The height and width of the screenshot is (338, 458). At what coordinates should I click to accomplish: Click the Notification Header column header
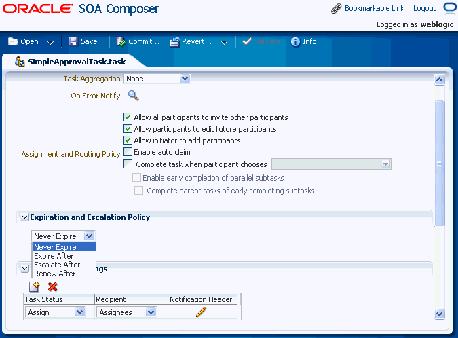tap(201, 299)
